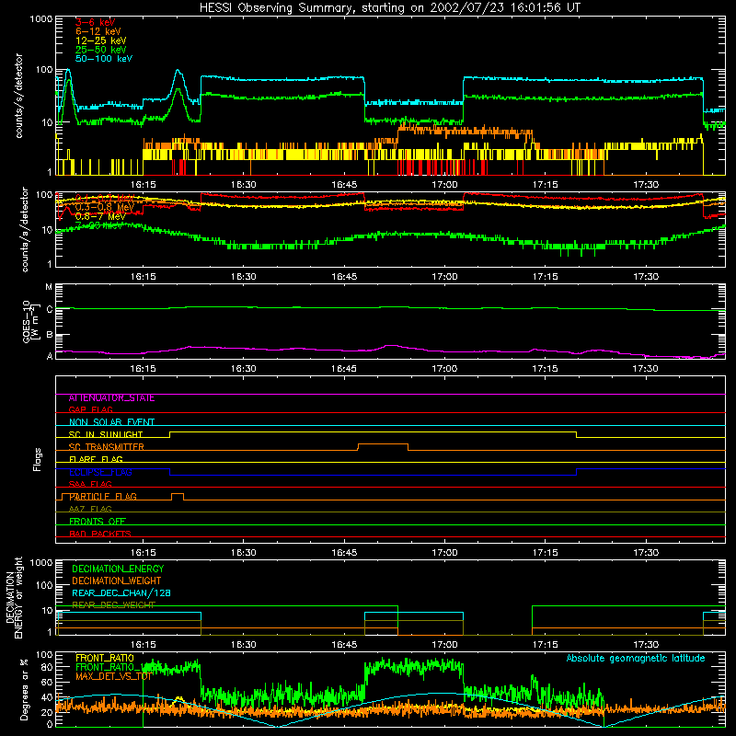The width and height of the screenshot is (736, 736).
Task: Click the NON_SOLAR_EVENT flag label
Action: (x=111, y=422)
